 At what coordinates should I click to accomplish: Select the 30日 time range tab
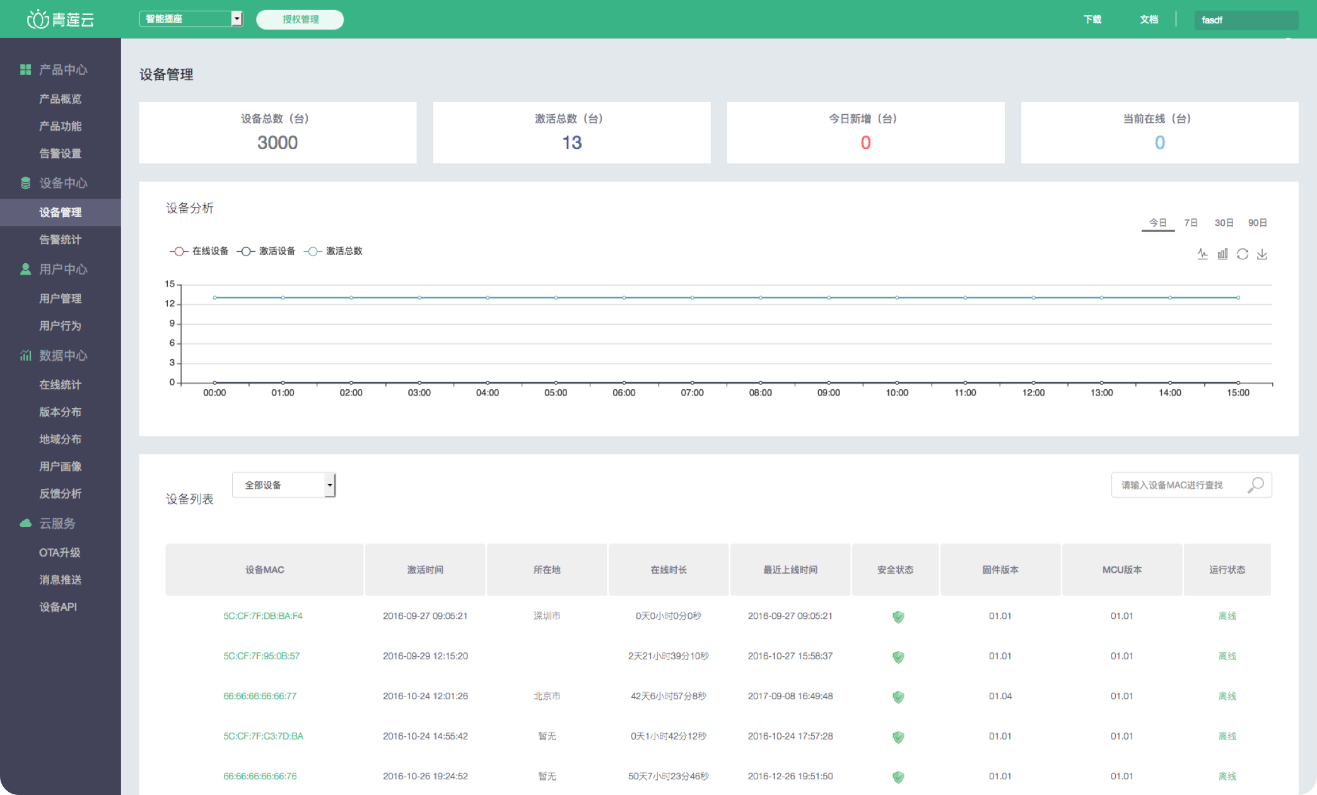tap(1224, 223)
